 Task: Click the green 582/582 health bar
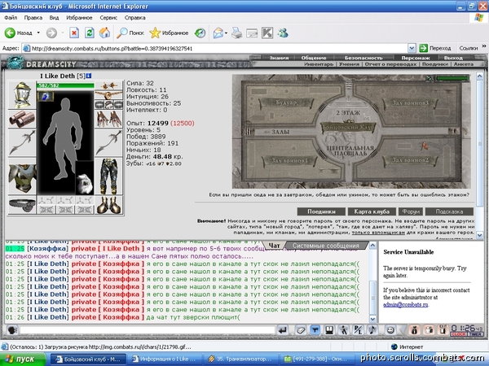coord(65,85)
